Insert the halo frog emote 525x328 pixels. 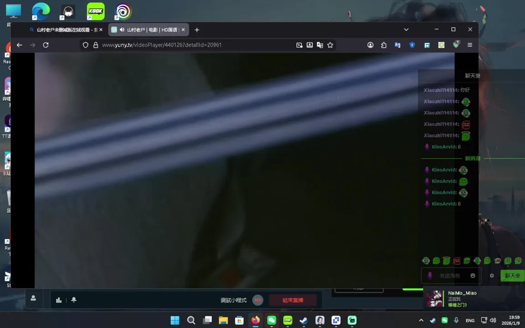(446, 261)
